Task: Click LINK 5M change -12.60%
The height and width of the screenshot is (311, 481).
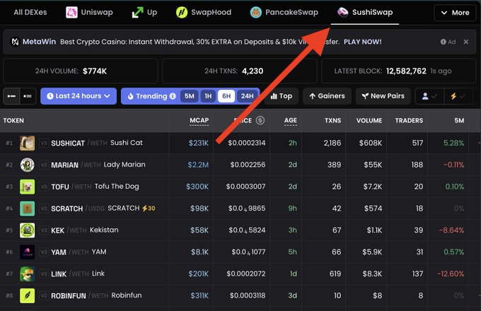Action: [x=451, y=274]
